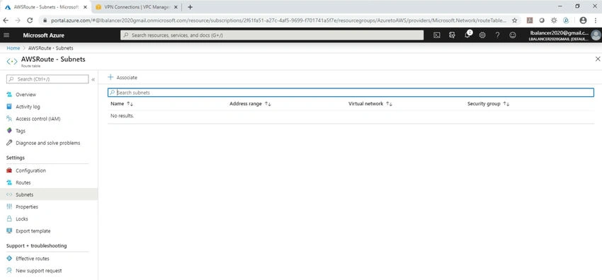Send feedback using the smiley icon

click(x=513, y=35)
